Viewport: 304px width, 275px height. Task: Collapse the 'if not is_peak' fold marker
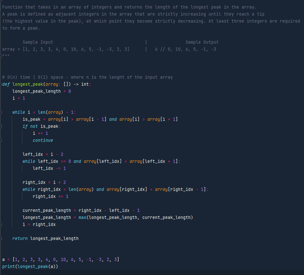[1, 127]
